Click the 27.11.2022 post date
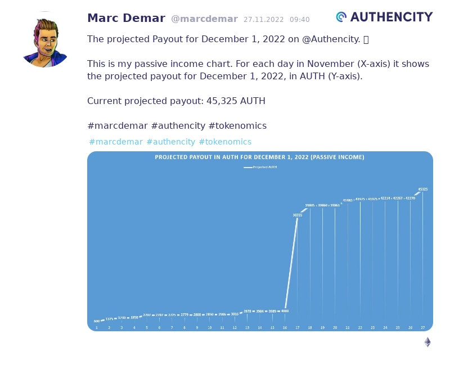Viewport: 450px width, 365px height. click(264, 20)
